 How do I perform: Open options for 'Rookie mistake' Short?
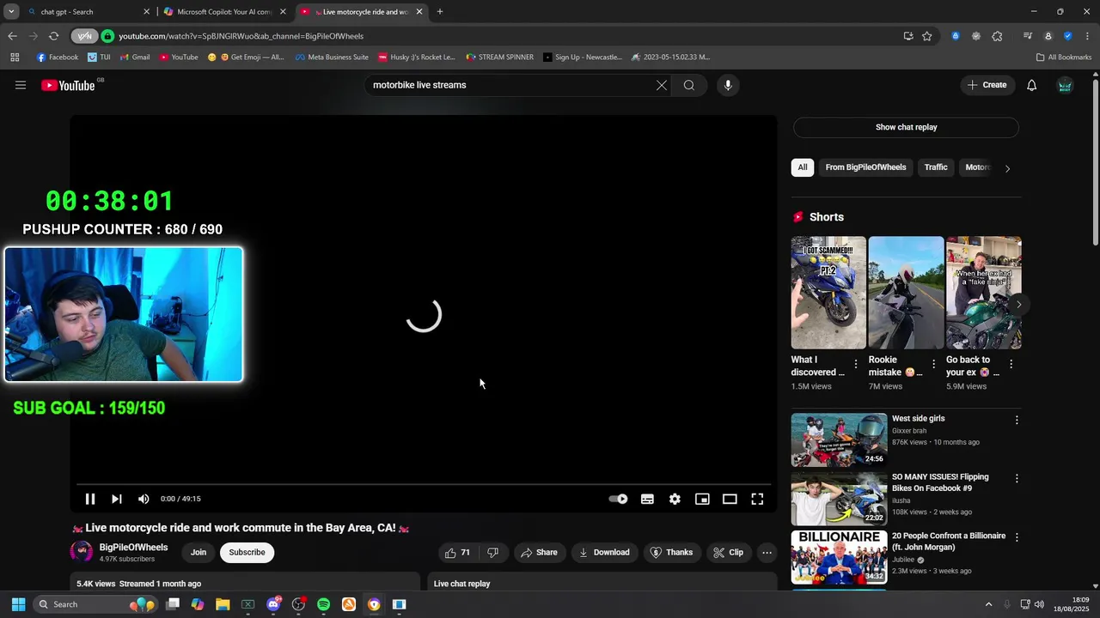point(933,365)
